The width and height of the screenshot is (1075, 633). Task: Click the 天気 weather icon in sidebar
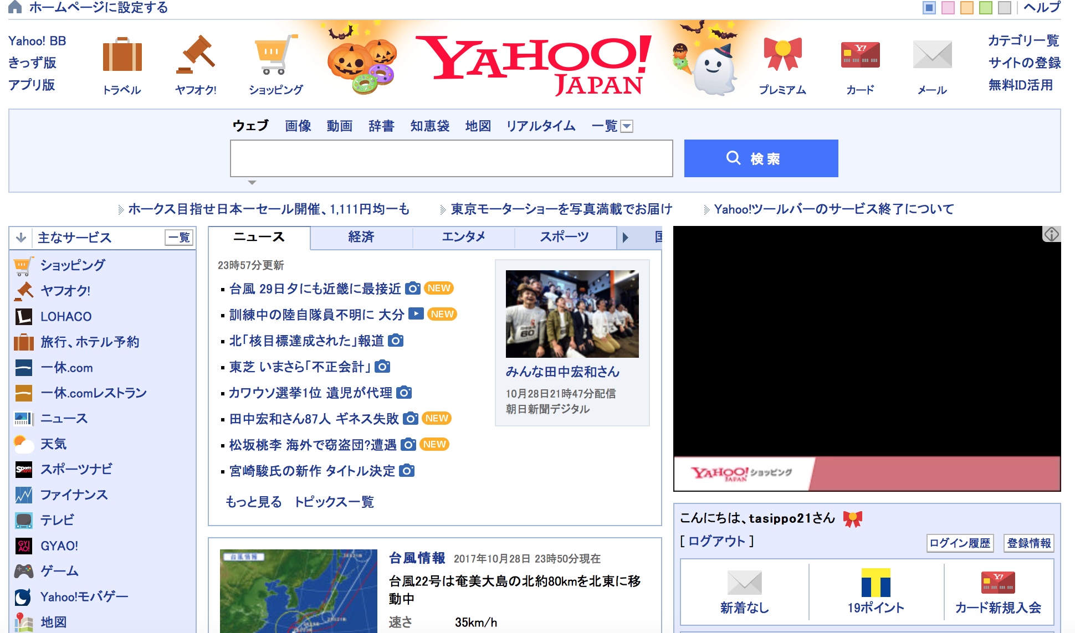24,444
